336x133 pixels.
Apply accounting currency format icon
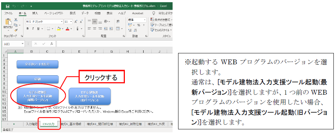[130, 25]
